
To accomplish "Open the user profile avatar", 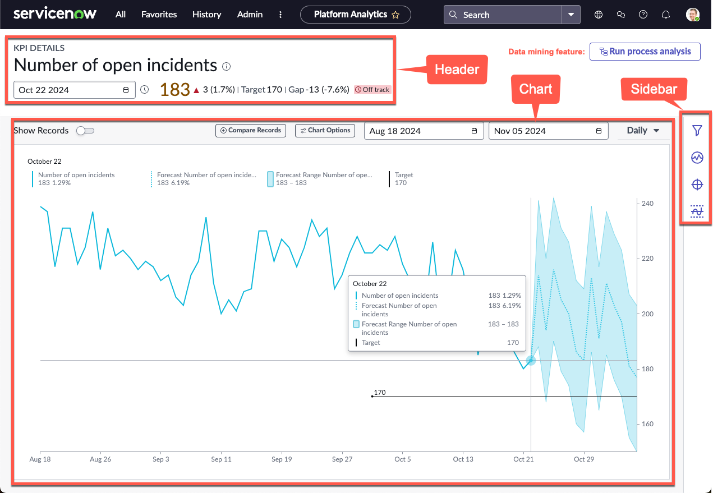I will point(693,15).
